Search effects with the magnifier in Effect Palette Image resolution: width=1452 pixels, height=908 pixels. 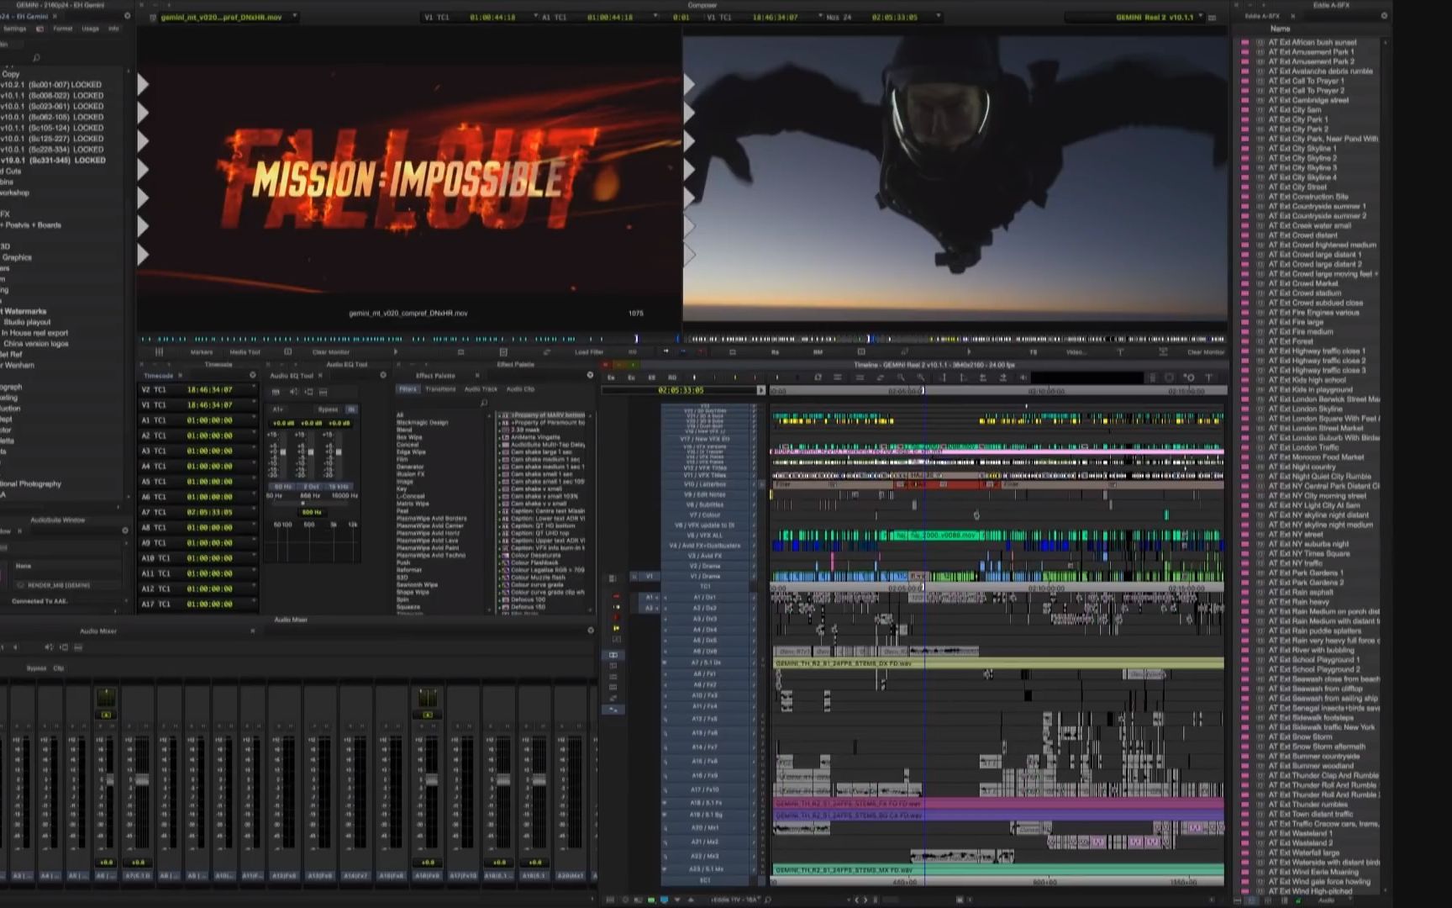pos(484,404)
